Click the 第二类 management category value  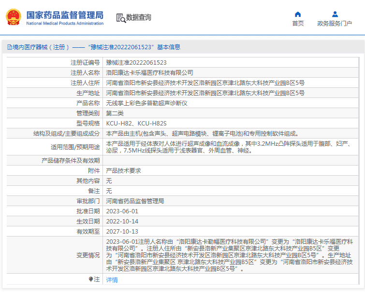(115, 113)
